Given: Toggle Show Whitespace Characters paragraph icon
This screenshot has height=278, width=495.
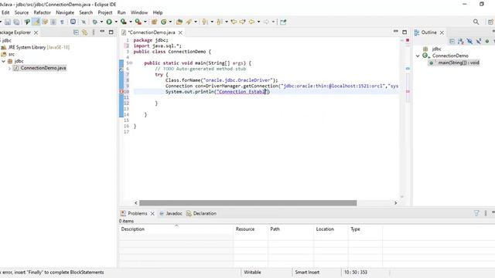Looking at the screenshot, I should (x=62, y=22).
